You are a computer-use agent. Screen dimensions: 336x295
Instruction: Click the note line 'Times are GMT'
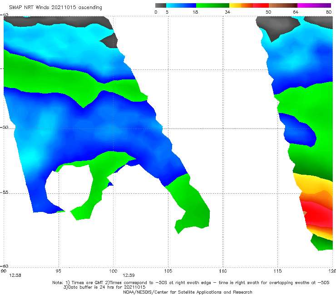pos(88,283)
